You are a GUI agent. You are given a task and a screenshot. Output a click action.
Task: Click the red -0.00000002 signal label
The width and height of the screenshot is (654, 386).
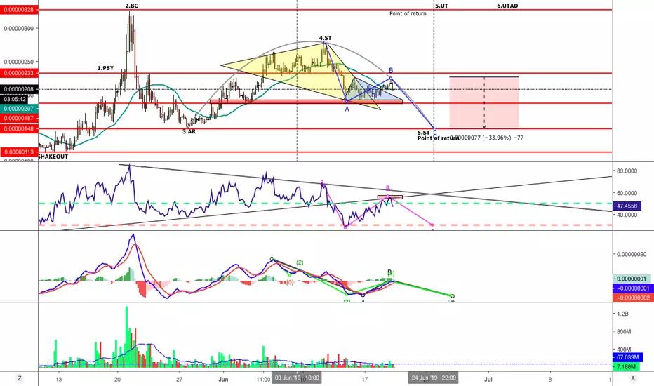click(632, 298)
